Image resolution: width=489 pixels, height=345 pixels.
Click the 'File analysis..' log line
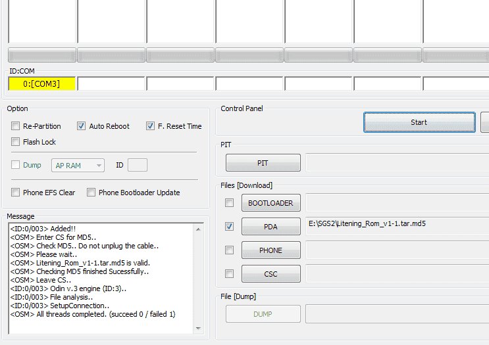point(51,297)
